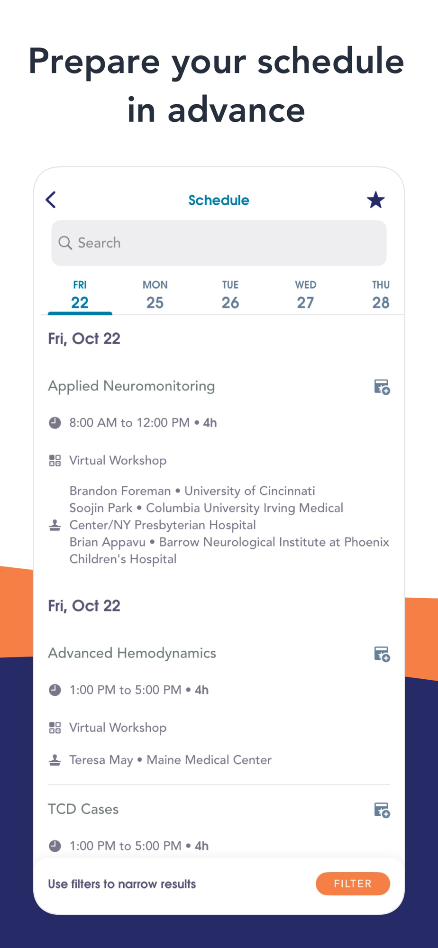Screen dimensions: 438x948
Task: Switch to the MON 25 tab
Action: click(155, 295)
